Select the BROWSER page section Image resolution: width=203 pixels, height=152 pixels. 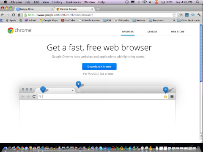(128, 32)
